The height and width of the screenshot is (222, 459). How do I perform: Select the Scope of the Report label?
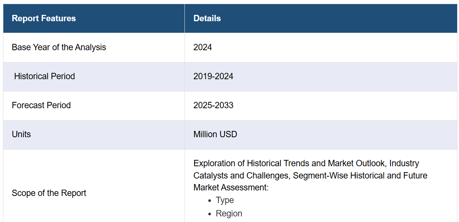coord(49,193)
